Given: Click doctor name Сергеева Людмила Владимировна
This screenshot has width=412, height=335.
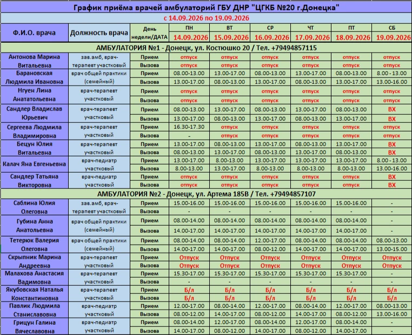Looking at the screenshot, I should coord(35,131).
